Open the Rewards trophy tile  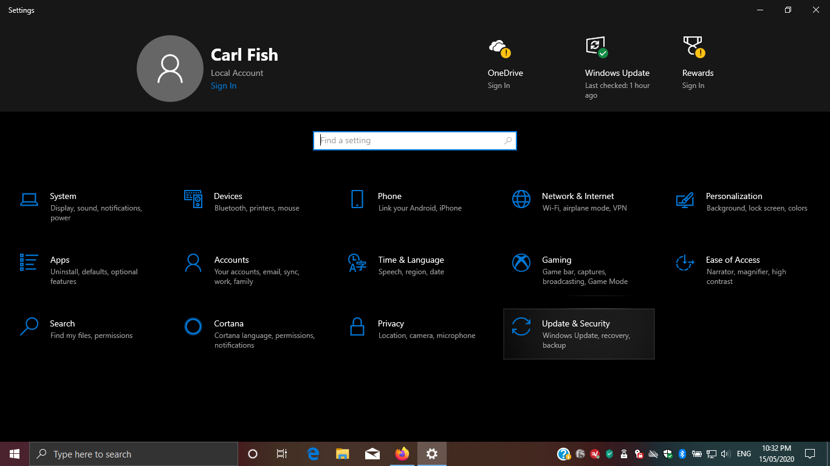tap(698, 73)
